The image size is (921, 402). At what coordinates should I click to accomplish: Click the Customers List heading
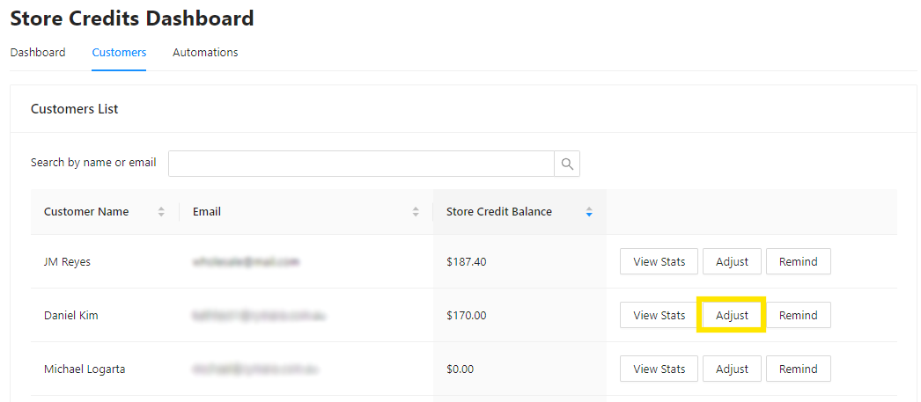(75, 109)
